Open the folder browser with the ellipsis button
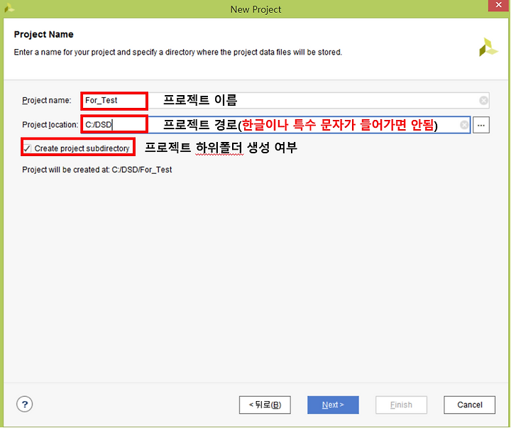The width and height of the screenshot is (511, 428). click(x=481, y=125)
